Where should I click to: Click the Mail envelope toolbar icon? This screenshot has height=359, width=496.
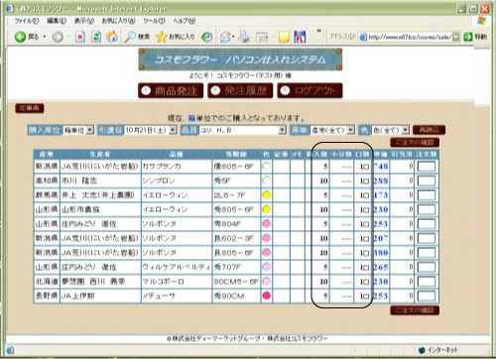point(226,37)
